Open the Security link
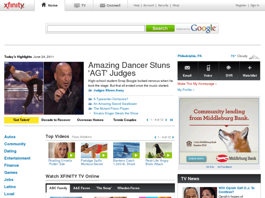265x198 pixels. pos(163,5)
